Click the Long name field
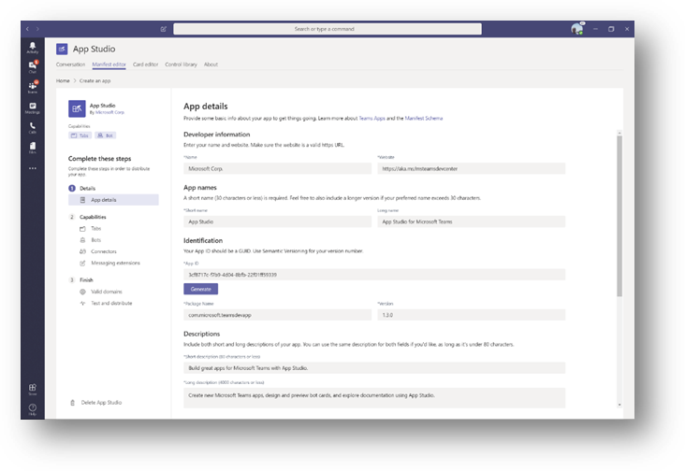Screen dimensions: 685x471 click(x=472, y=222)
